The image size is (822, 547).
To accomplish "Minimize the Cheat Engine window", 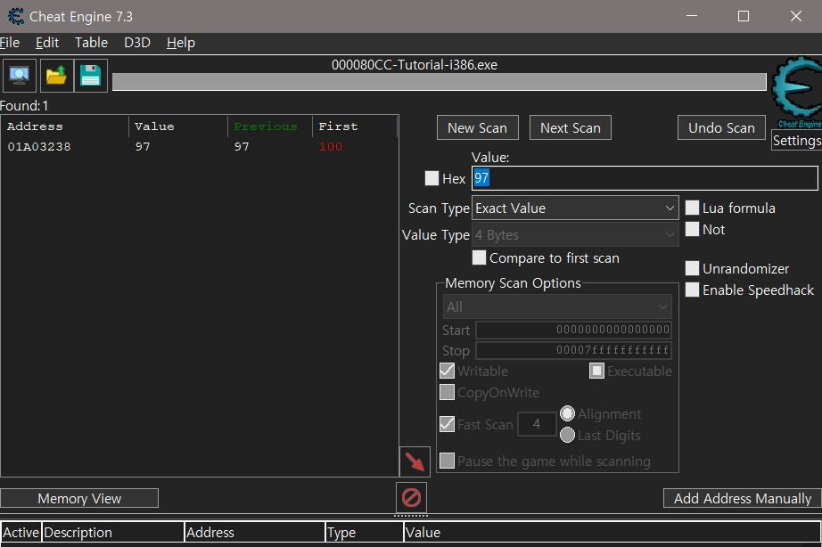I will click(x=692, y=16).
